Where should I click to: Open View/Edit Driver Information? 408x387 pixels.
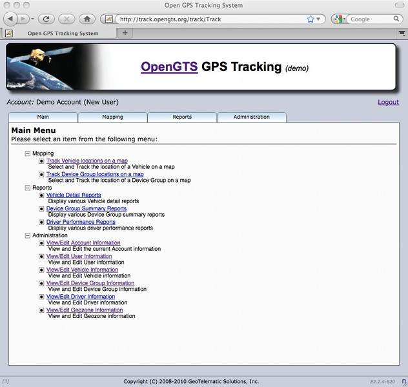point(81,297)
